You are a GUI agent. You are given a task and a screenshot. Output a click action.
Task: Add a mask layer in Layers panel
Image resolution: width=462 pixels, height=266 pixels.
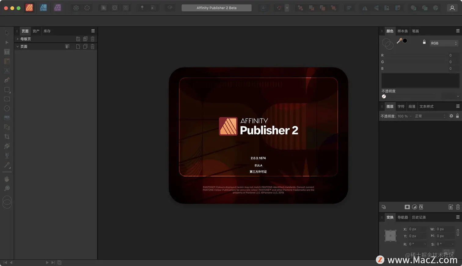(x=407, y=207)
